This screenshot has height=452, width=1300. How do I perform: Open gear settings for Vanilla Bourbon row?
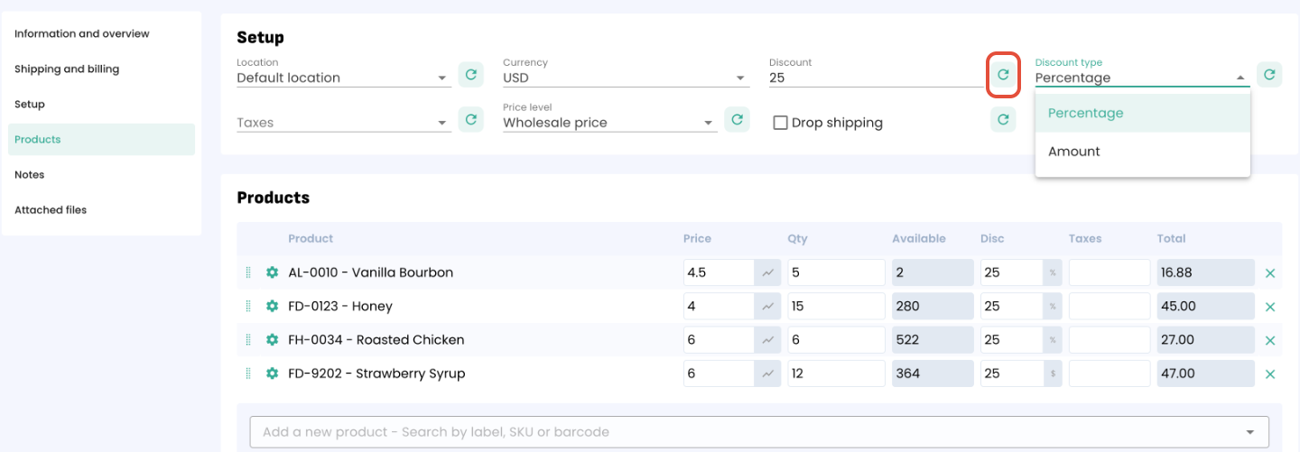(272, 272)
